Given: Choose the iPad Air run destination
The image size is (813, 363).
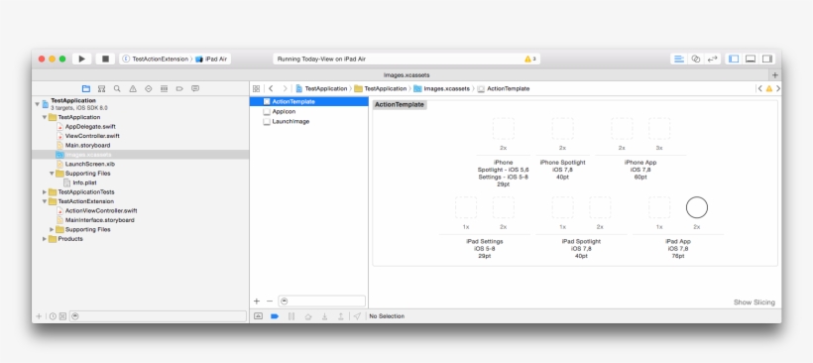Looking at the screenshot, I should 211,60.
